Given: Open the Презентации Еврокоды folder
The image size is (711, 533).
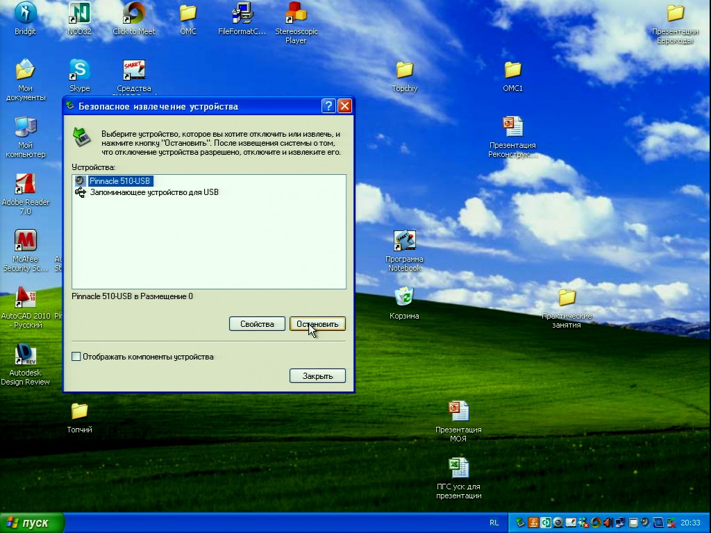Looking at the screenshot, I should pyautogui.click(x=675, y=24).
